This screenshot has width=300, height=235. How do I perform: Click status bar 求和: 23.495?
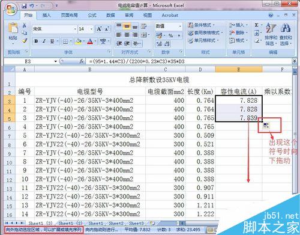pos(188,230)
